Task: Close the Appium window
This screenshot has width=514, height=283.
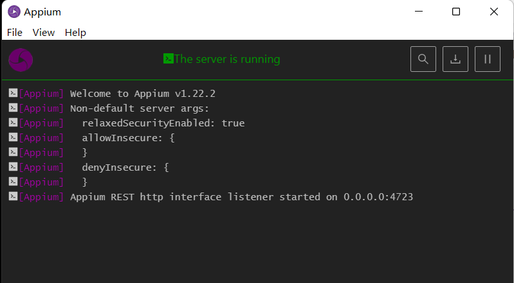Action: [494, 12]
